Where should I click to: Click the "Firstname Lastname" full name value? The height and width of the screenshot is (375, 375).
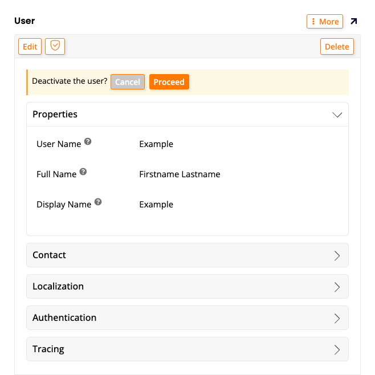click(x=180, y=174)
